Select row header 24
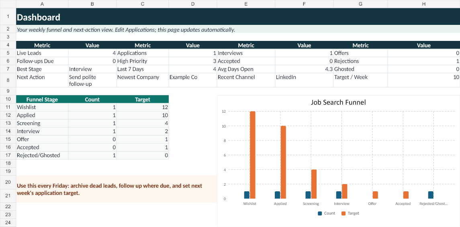This screenshot has height=227, width=460. coord(8,223)
